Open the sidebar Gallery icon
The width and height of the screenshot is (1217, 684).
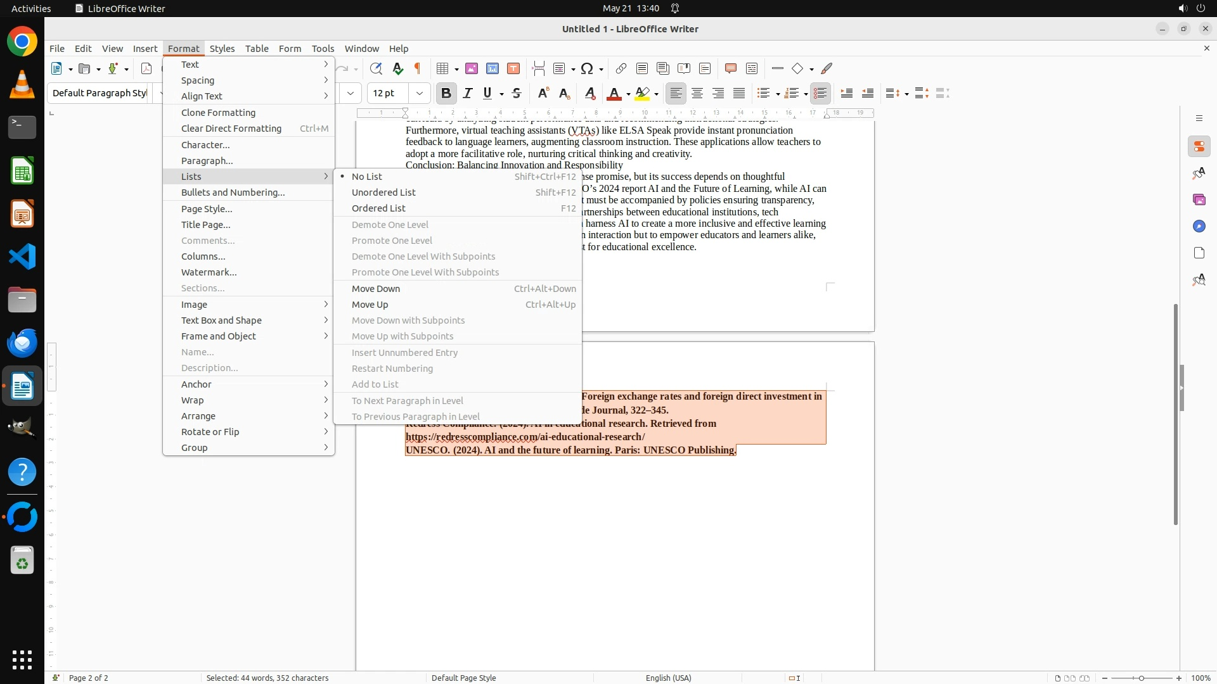point(1199,199)
